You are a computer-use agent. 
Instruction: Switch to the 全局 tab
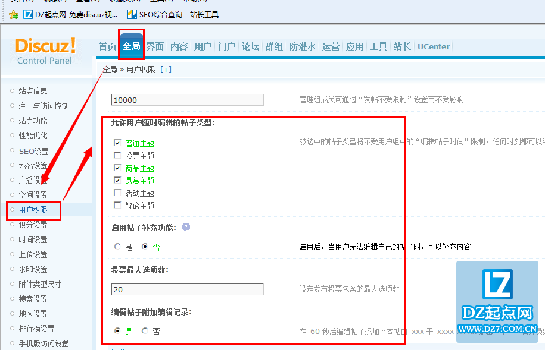point(132,46)
